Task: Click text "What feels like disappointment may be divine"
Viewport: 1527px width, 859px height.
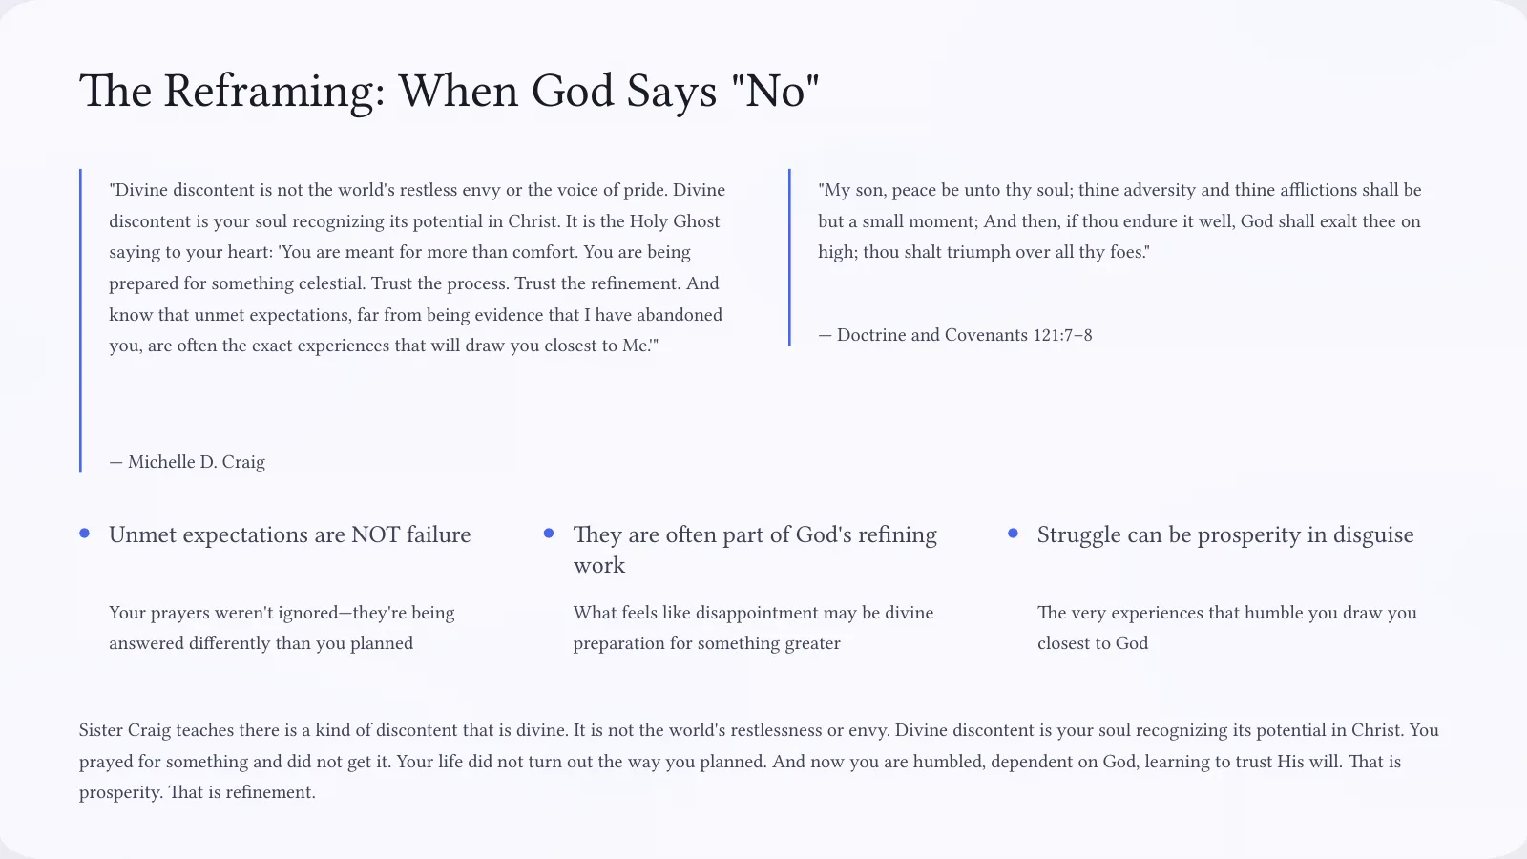Action: [753, 613]
